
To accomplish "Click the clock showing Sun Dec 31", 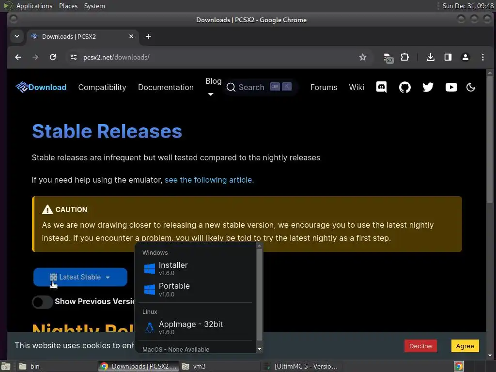I will coord(468,6).
